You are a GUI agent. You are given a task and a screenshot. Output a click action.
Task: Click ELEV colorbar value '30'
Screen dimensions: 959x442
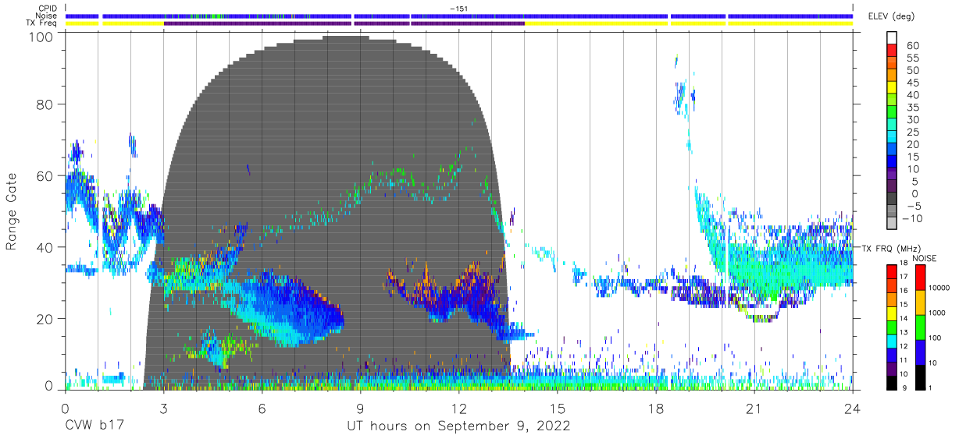[913, 120]
